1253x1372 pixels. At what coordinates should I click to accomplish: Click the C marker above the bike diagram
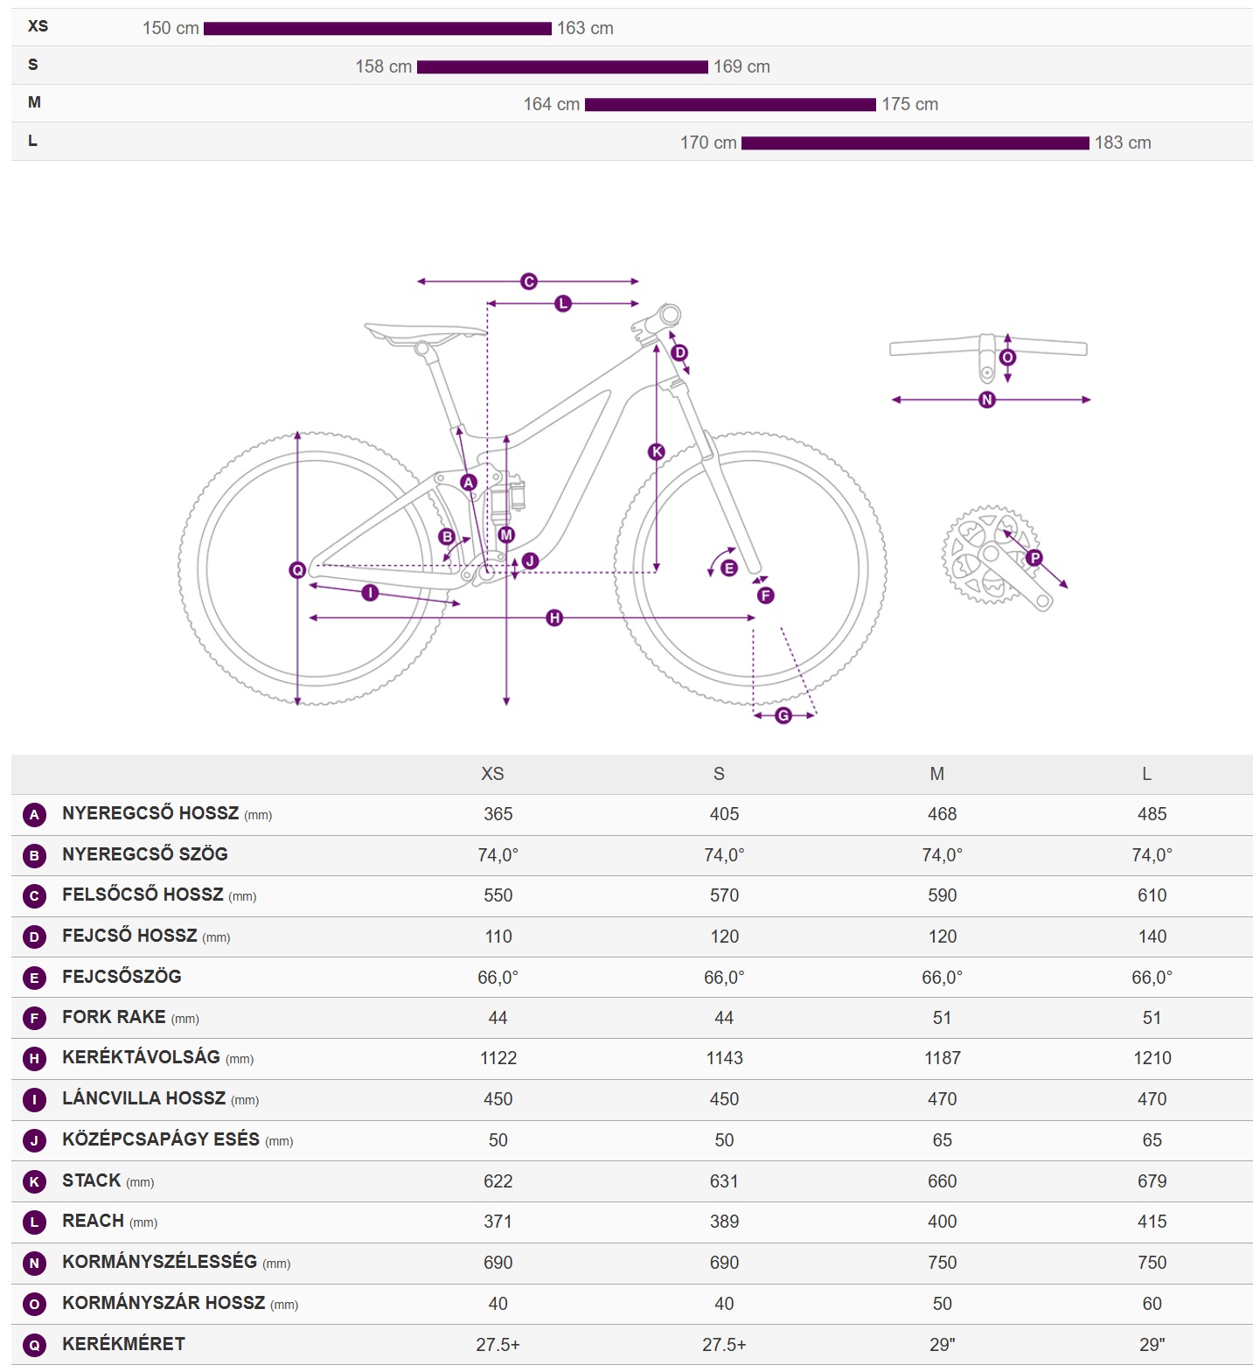[528, 282]
